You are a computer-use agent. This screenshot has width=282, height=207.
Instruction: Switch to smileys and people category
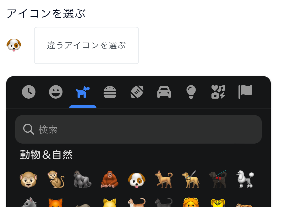56,92
